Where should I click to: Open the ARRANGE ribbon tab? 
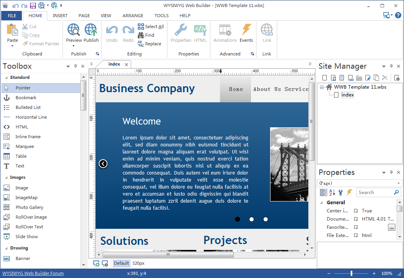click(133, 16)
